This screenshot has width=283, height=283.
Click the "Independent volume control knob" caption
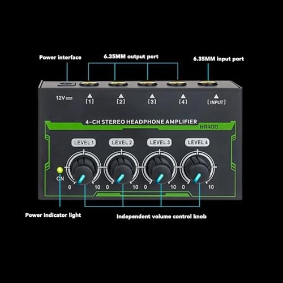coord(161,216)
